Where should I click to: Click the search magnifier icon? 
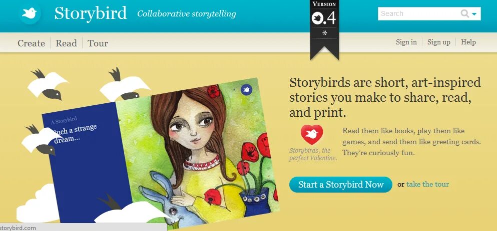coord(464,13)
